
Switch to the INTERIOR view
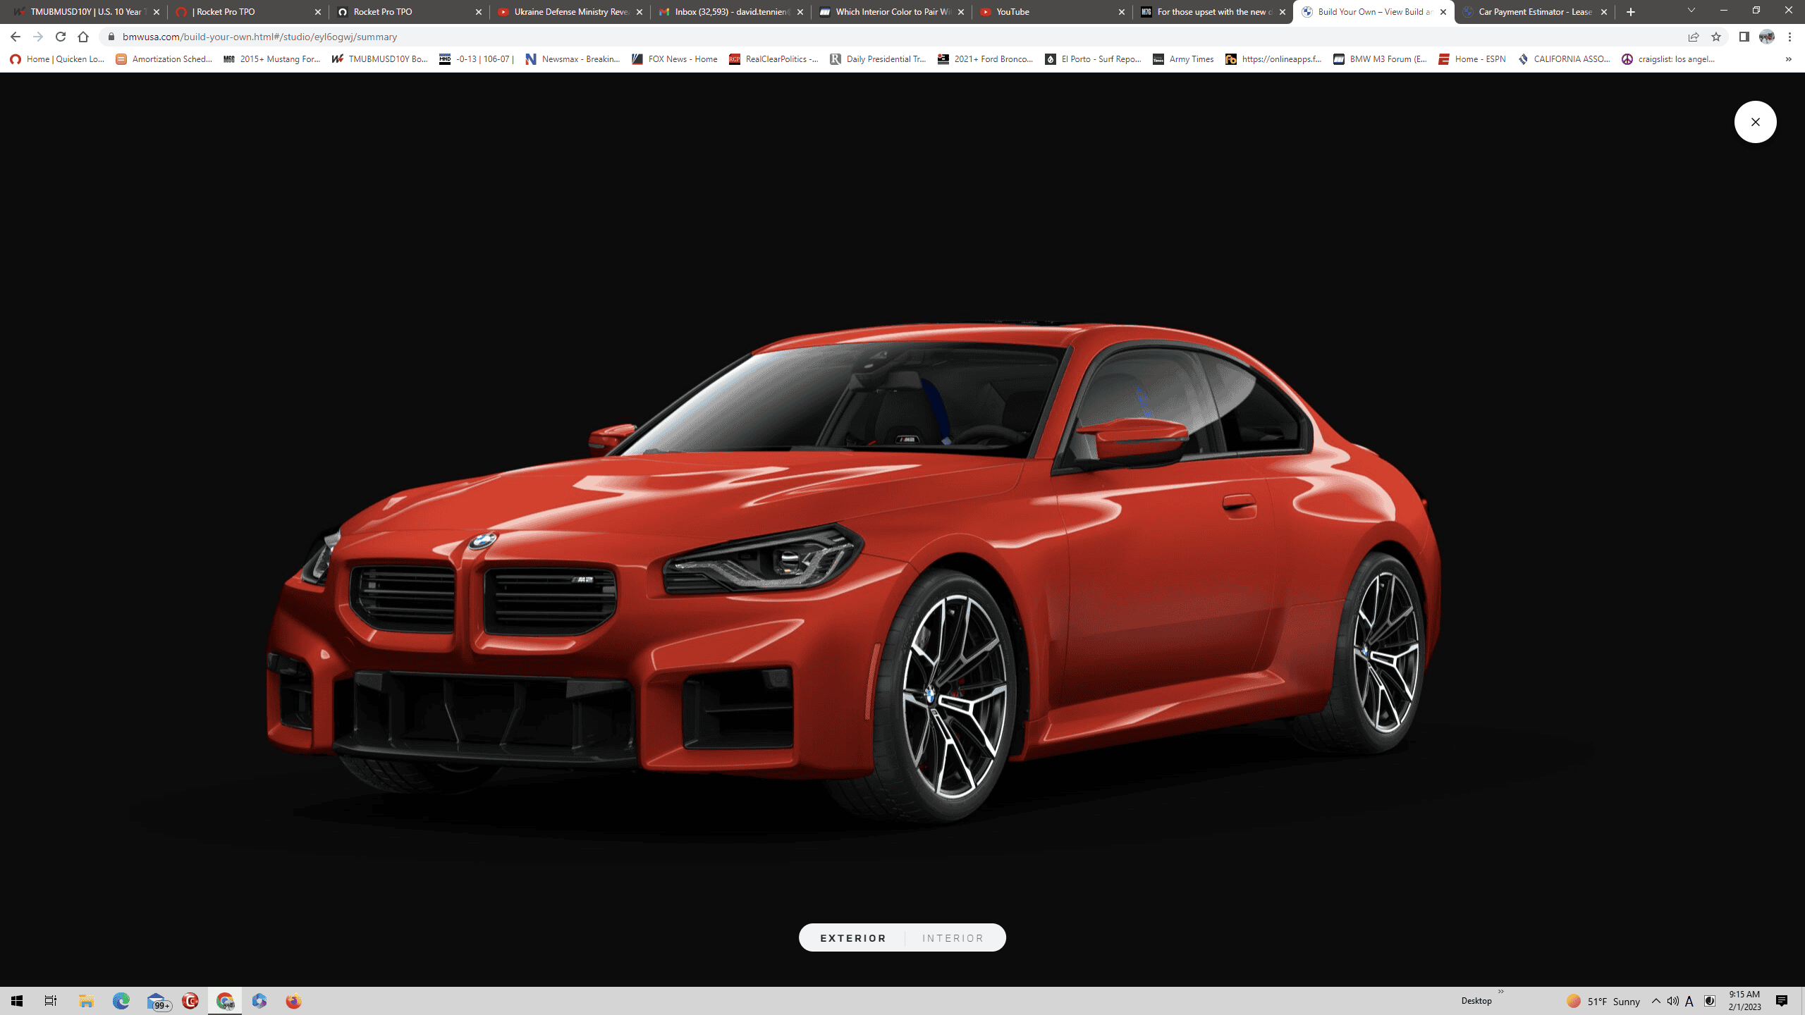pyautogui.click(x=953, y=938)
